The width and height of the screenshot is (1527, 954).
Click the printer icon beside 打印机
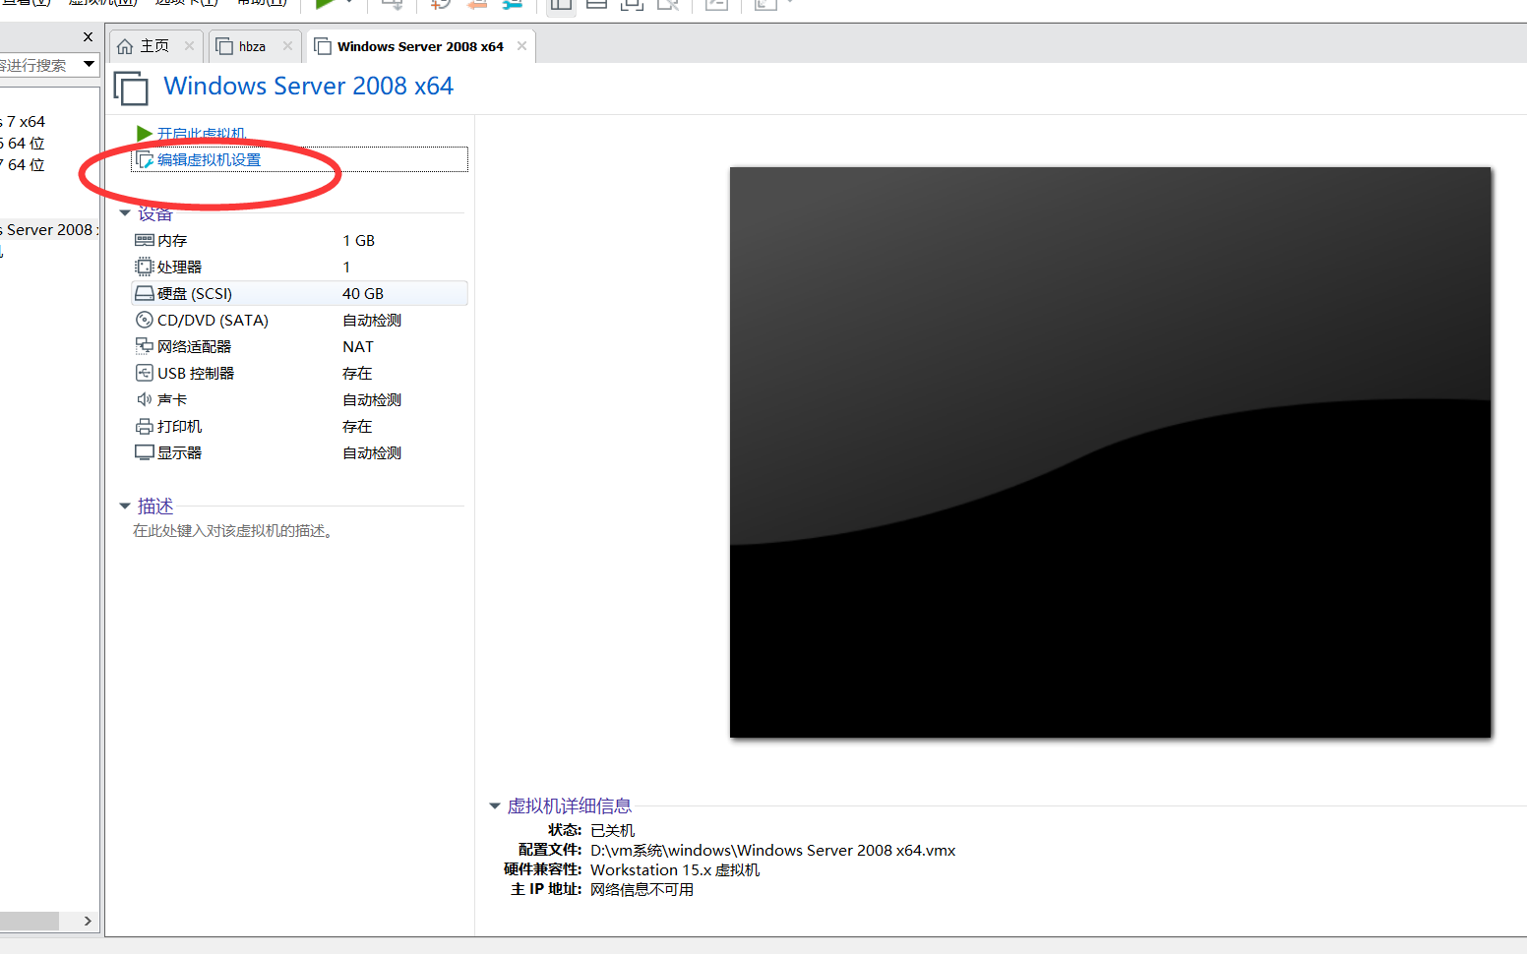click(x=144, y=426)
